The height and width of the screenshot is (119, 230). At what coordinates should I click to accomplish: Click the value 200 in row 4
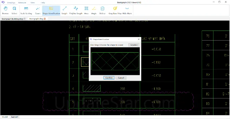[x=122, y=89]
